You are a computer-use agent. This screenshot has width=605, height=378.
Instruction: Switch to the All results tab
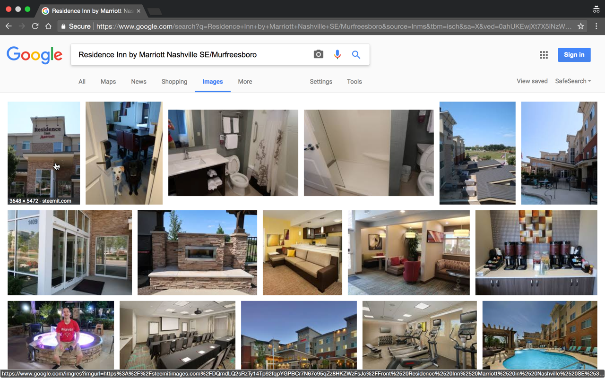coord(82,82)
